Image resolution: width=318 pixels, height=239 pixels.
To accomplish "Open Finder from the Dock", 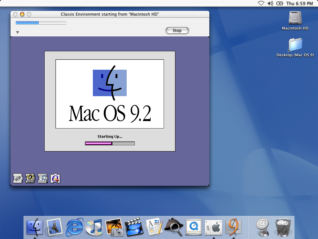I will point(35,228).
